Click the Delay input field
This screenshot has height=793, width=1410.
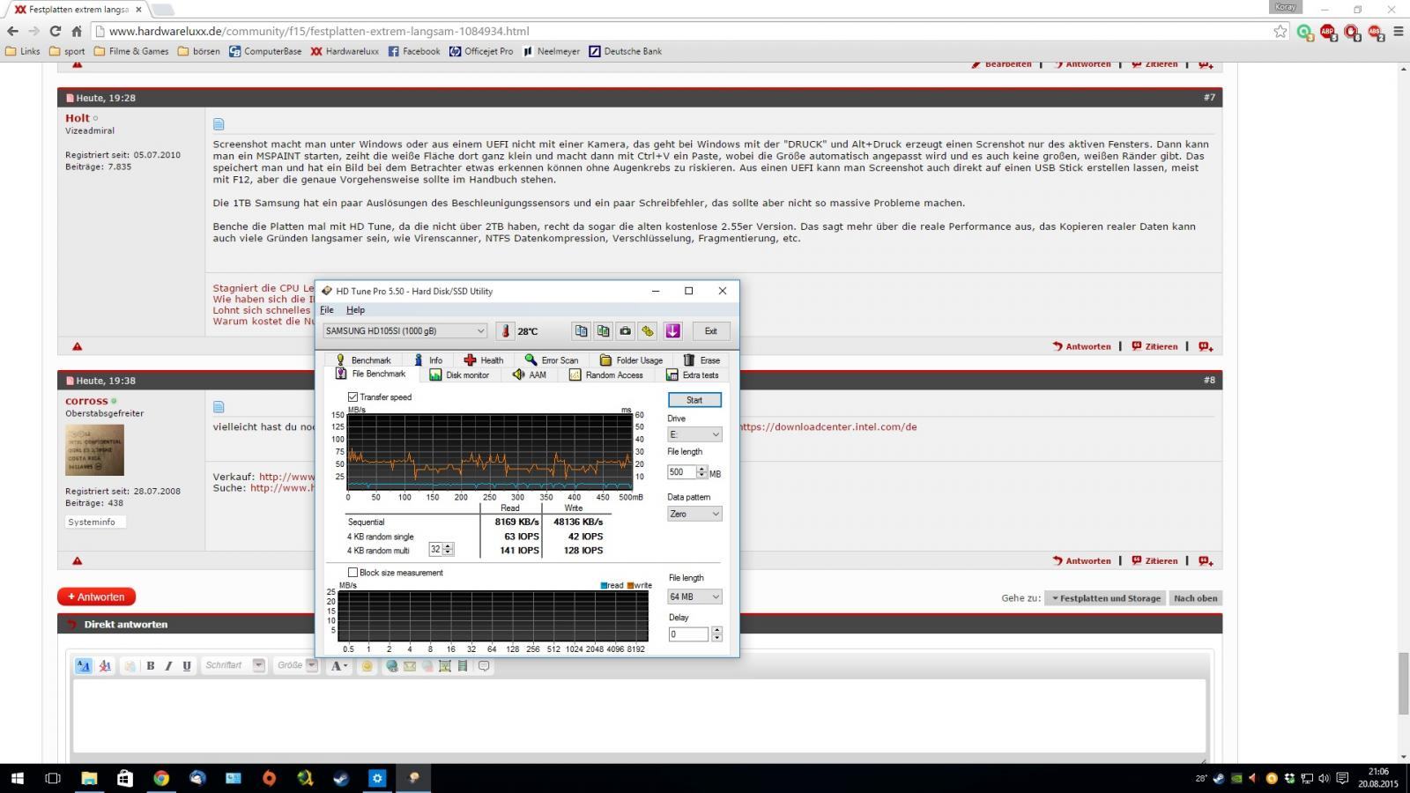pos(688,634)
